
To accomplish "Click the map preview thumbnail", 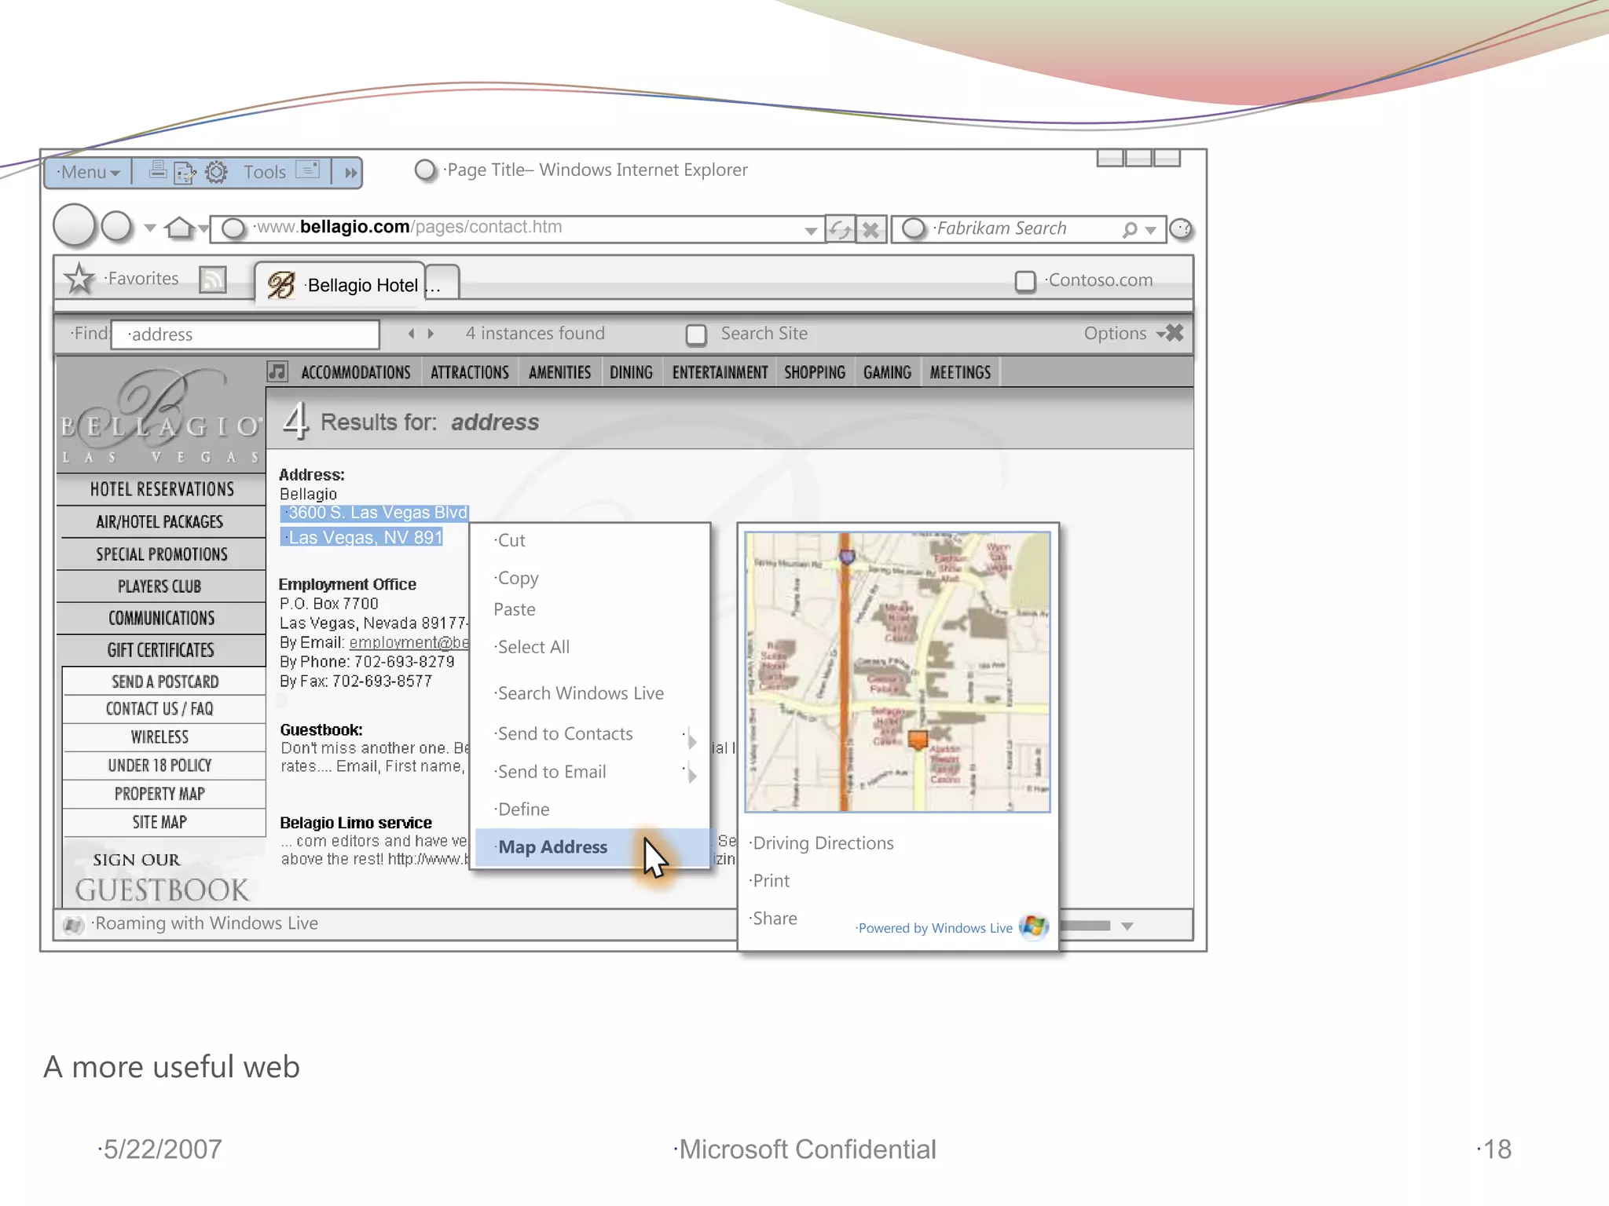I will click(897, 671).
